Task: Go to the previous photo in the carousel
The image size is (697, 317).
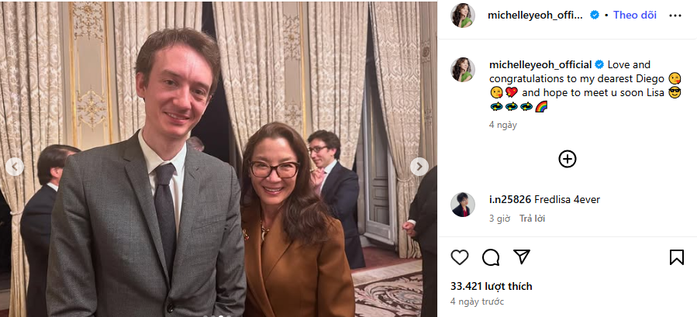Action: pos(15,167)
